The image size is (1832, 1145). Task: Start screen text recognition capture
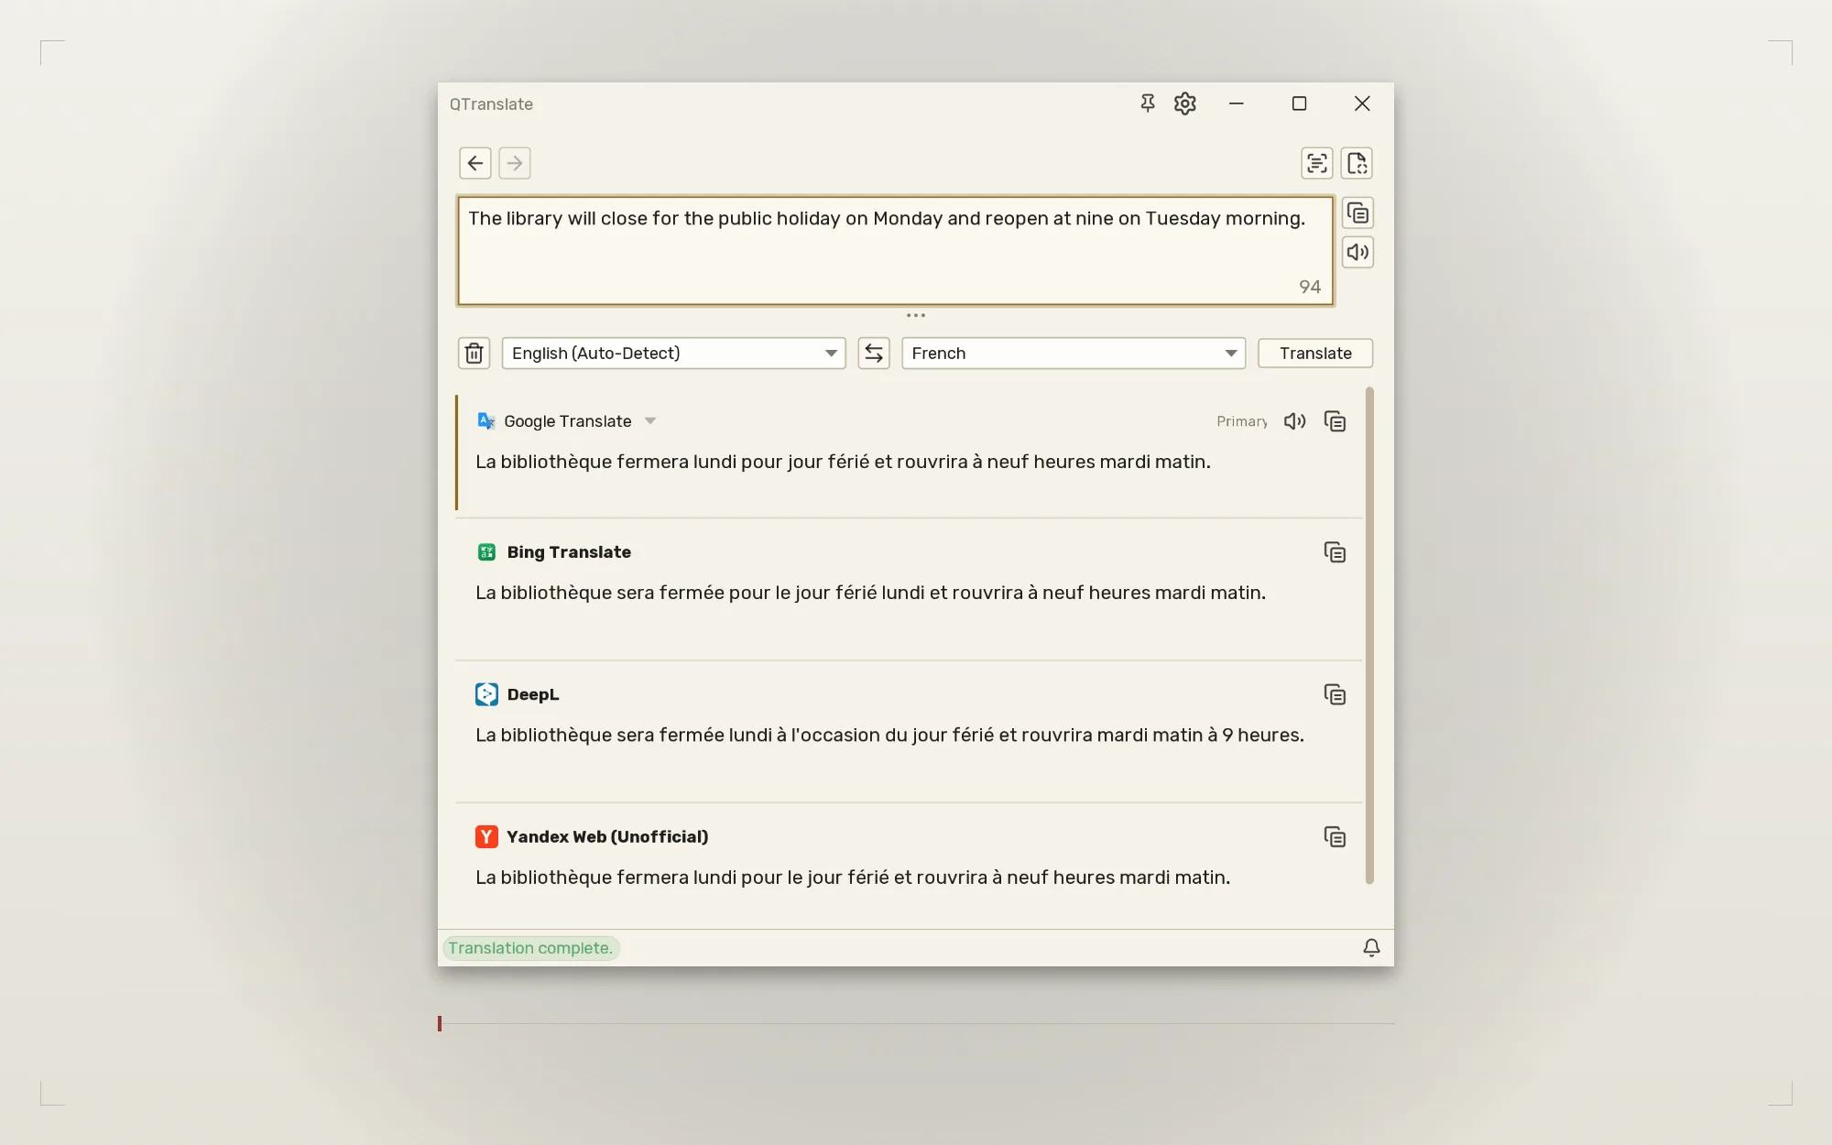pyautogui.click(x=1317, y=163)
